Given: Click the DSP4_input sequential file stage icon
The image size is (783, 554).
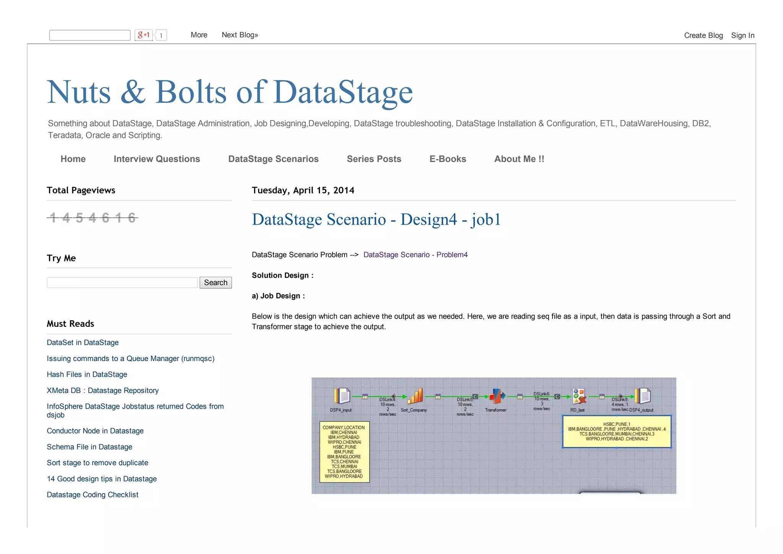Looking at the screenshot, I should [x=342, y=396].
